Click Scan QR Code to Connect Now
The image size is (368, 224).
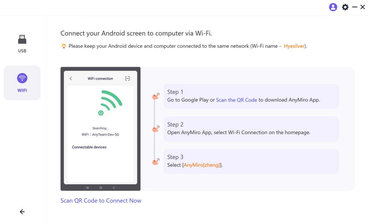(101, 200)
